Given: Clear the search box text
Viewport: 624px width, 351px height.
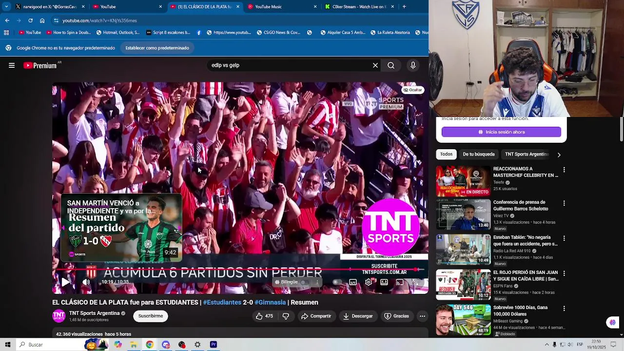Looking at the screenshot, I should click(x=375, y=65).
